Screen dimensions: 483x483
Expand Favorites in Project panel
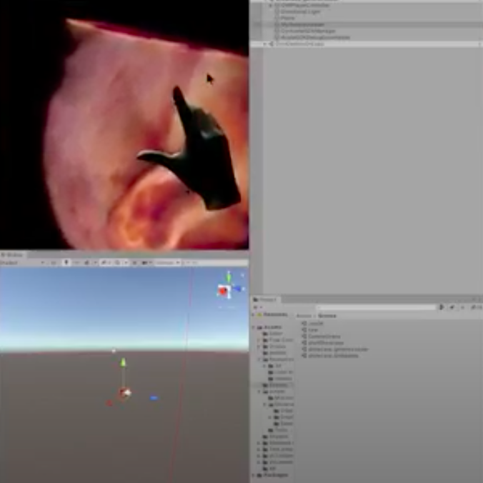[253, 315]
